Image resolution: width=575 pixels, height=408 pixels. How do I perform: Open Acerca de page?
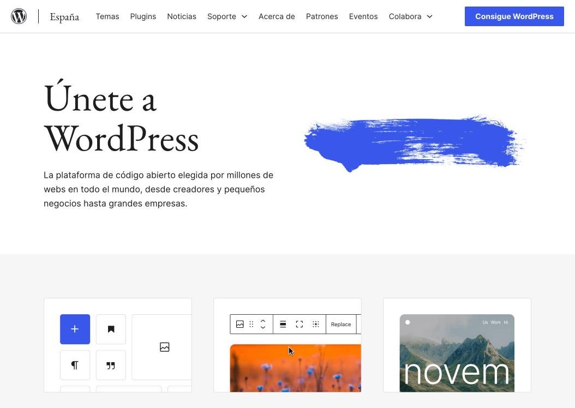277,16
